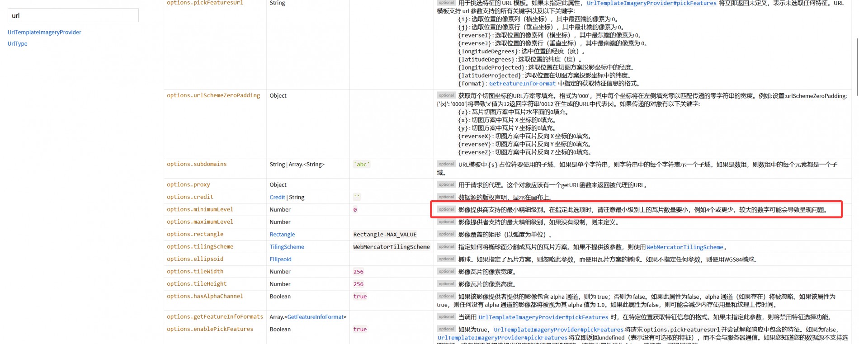Click pickFeatures link in pickFeaturesUrl description

coord(651,3)
